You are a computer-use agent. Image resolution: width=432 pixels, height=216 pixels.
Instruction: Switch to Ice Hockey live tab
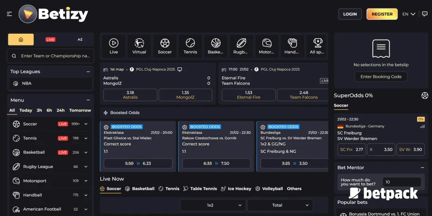pos(236,189)
